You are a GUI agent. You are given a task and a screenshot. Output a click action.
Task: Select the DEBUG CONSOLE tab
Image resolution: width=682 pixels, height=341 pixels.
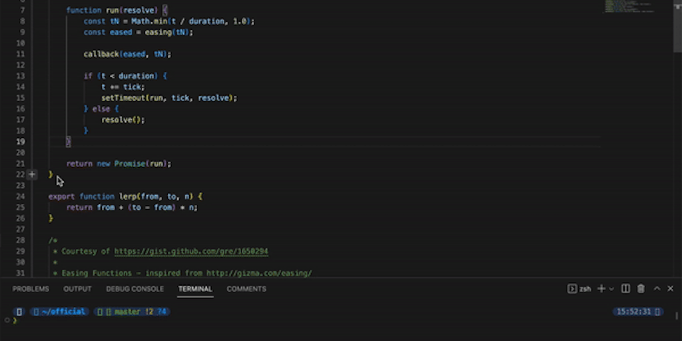(135, 289)
